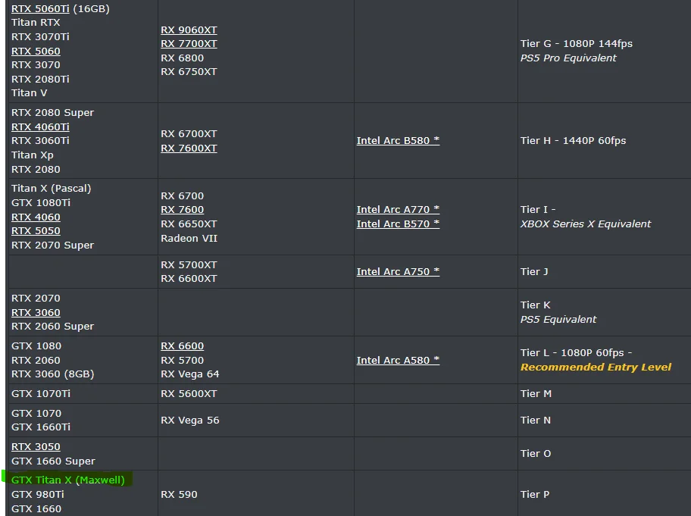Select the Radeon VII entry
Viewport: 691px width, 516px height.
click(x=189, y=239)
